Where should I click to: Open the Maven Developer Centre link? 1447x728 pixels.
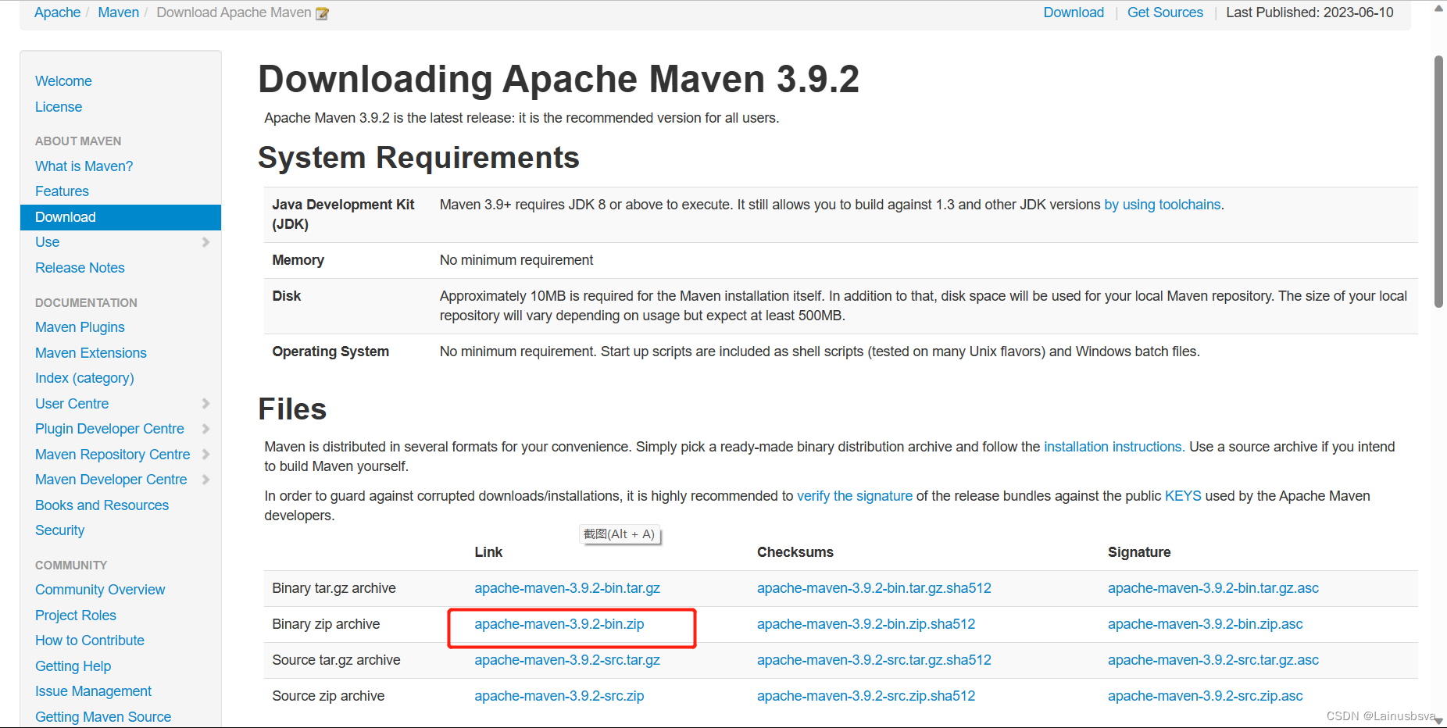[x=111, y=480]
